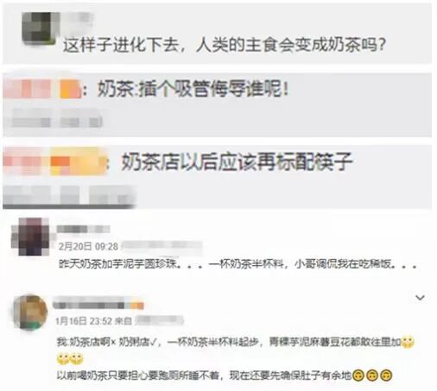Click the blurred source link after 来自

coord(159,320)
